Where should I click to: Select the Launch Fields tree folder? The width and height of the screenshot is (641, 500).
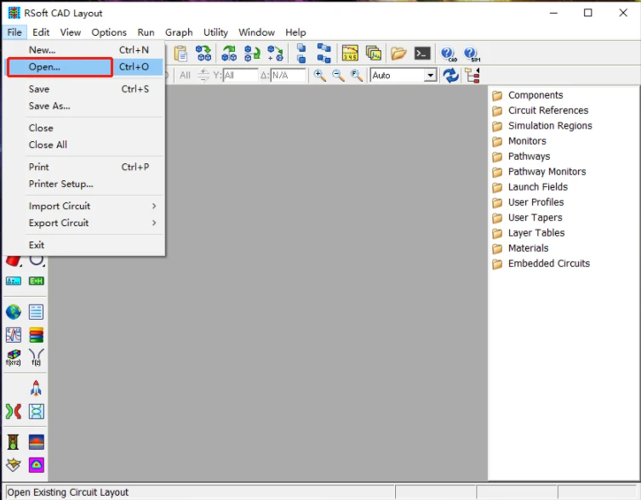click(538, 187)
